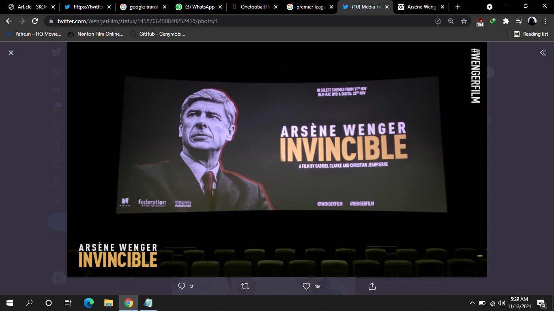Close the Media Twitter tab
Screen dimensions: 554x311
pyautogui.click(x=387, y=7)
